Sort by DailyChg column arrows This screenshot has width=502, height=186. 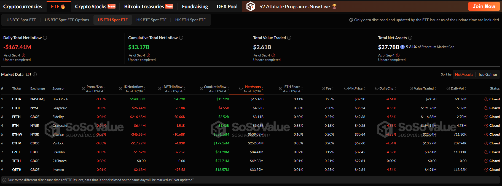click(x=395, y=88)
